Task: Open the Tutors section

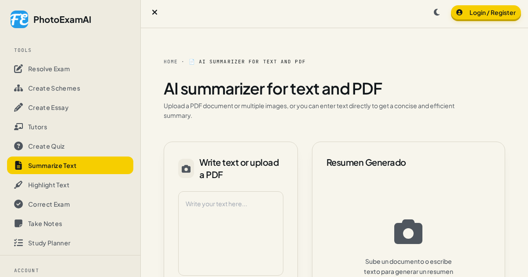Action: 70,127
